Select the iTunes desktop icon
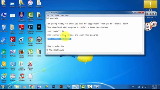The image size is (160, 90). point(30,4)
